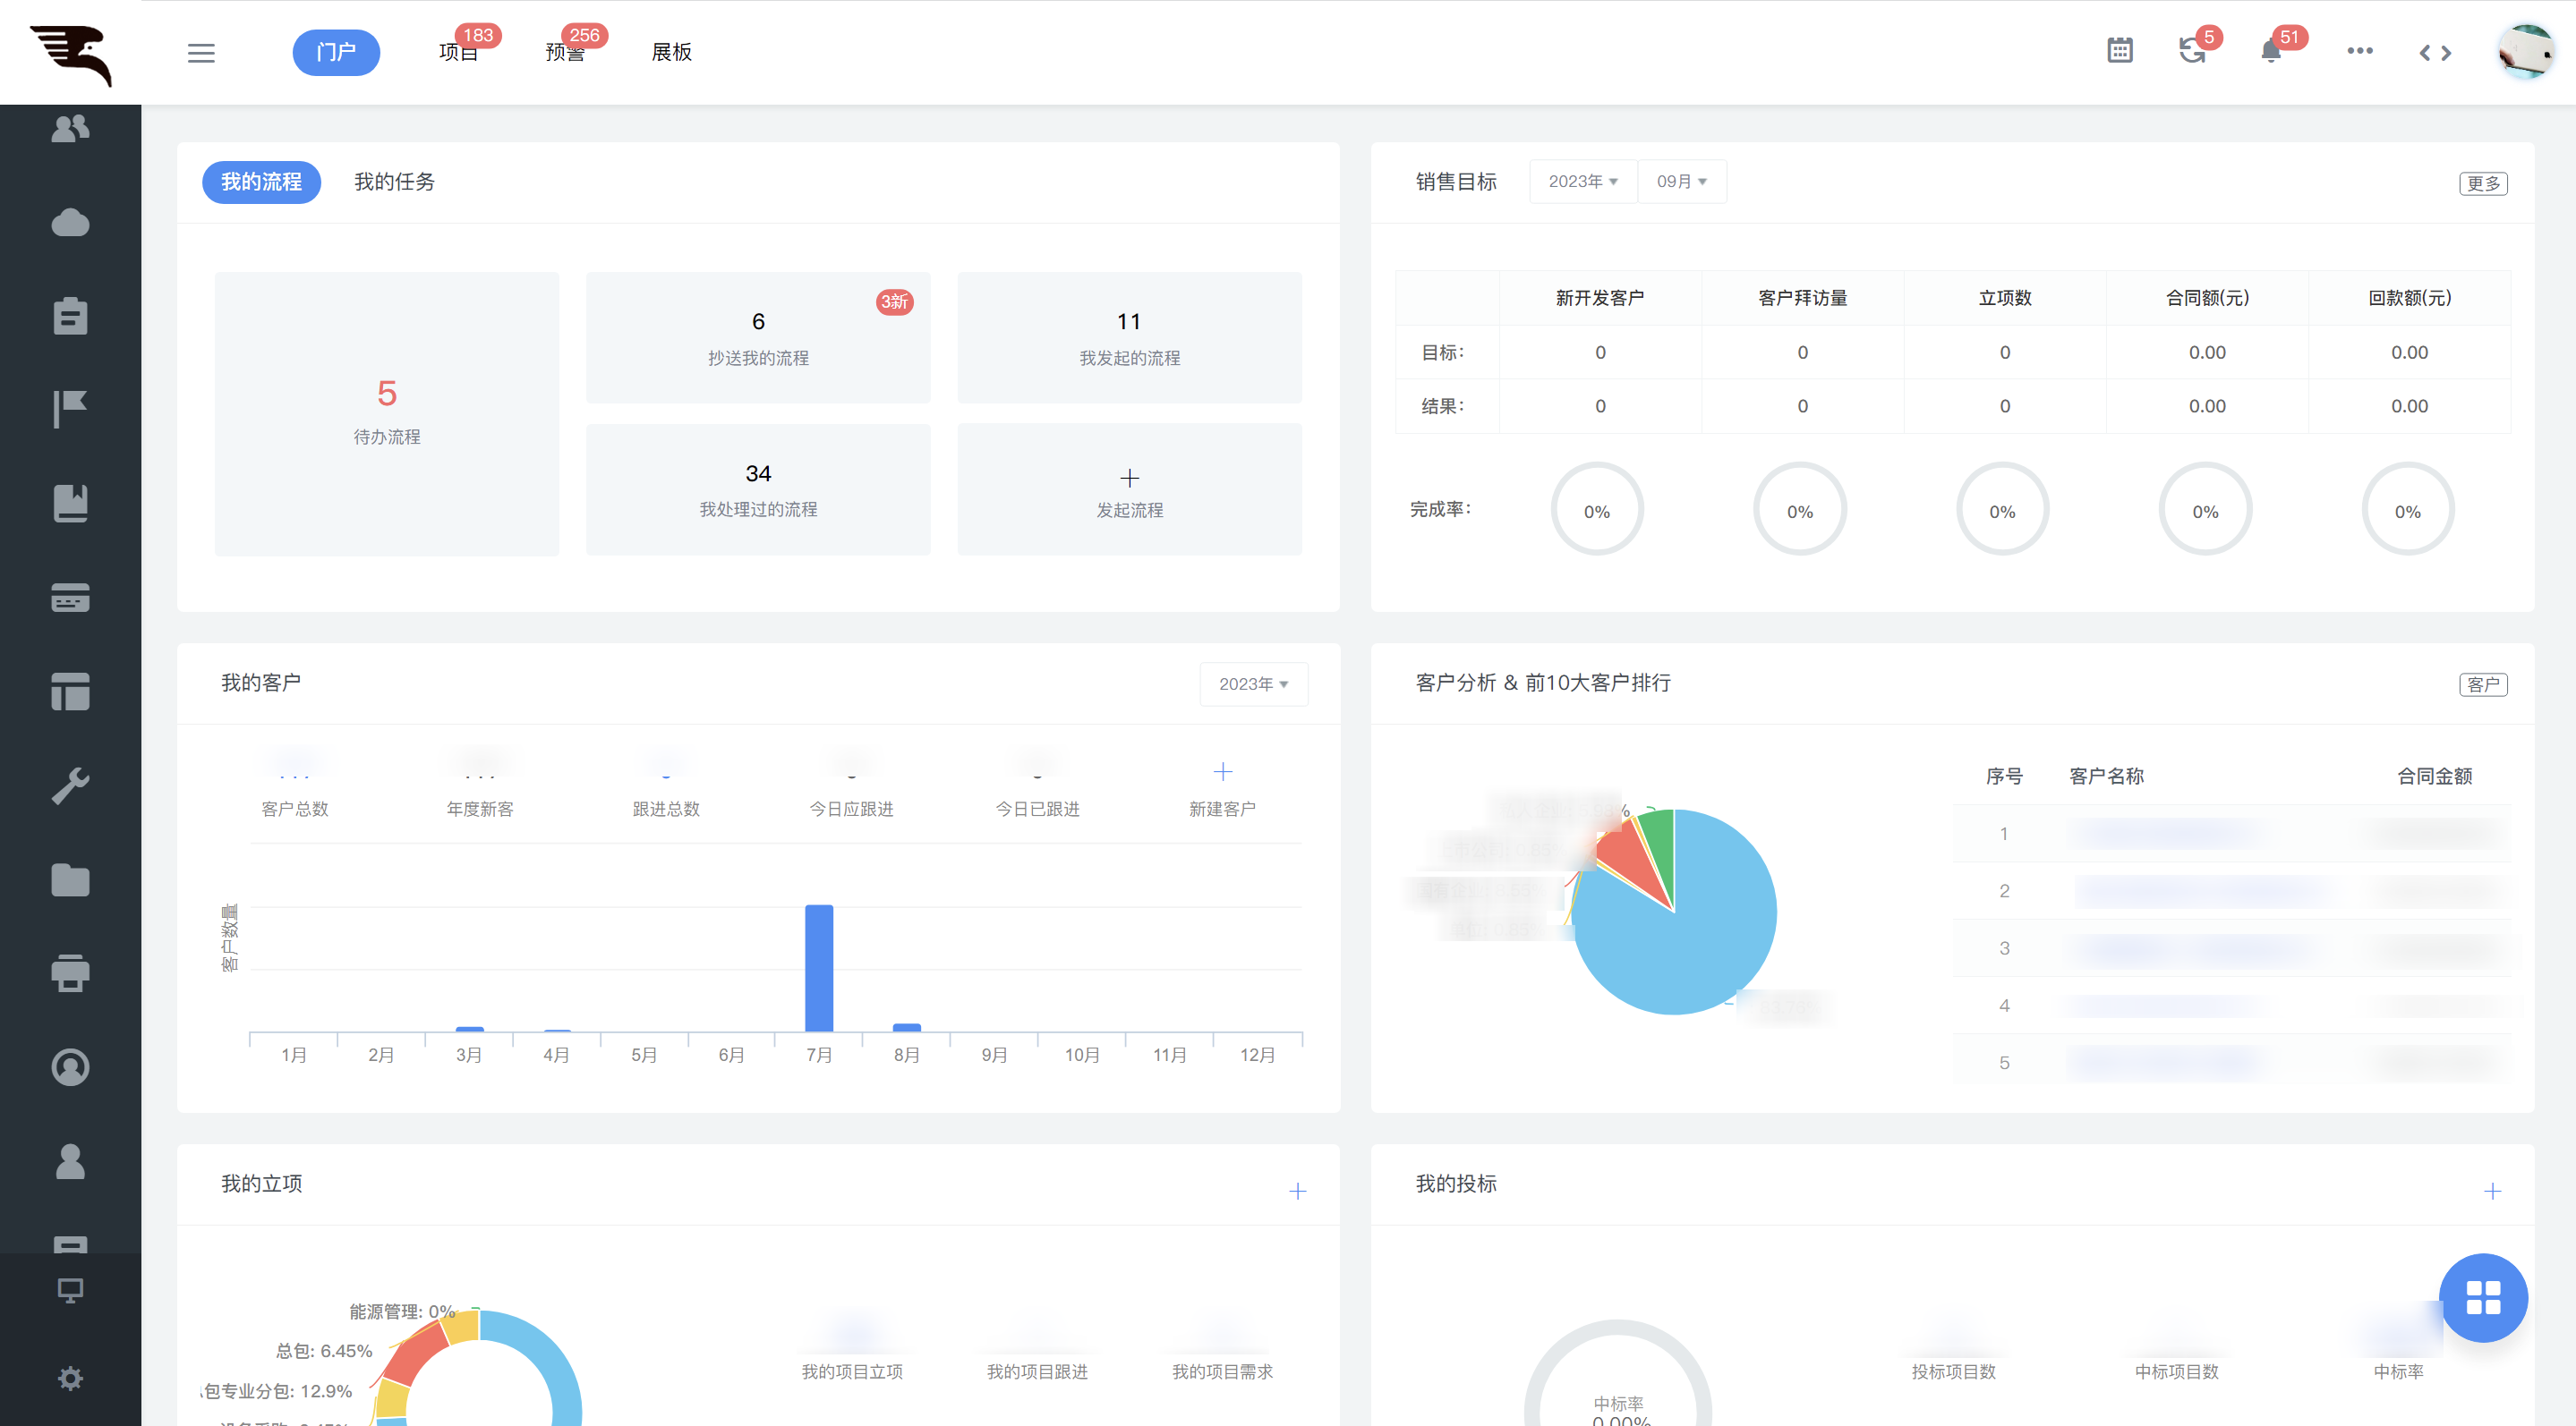Image resolution: width=2576 pixels, height=1426 pixels.
Task: Click the cloud icon in sidebar
Action: (x=70, y=222)
